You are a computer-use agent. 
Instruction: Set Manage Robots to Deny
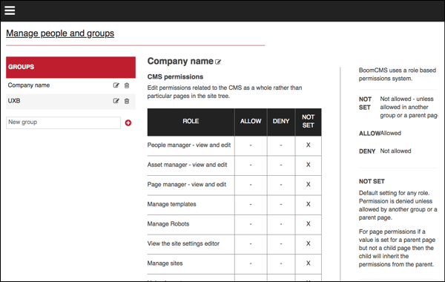coord(281,224)
